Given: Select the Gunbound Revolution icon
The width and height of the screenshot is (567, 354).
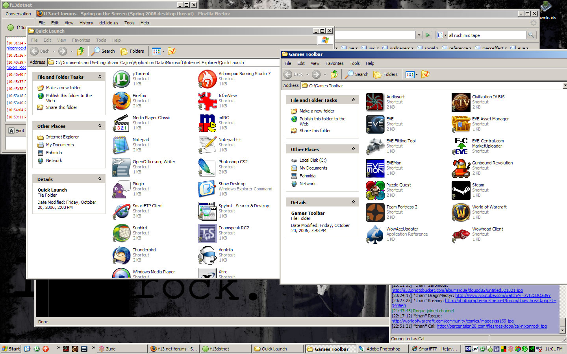Looking at the screenshot, I should 461,168.
